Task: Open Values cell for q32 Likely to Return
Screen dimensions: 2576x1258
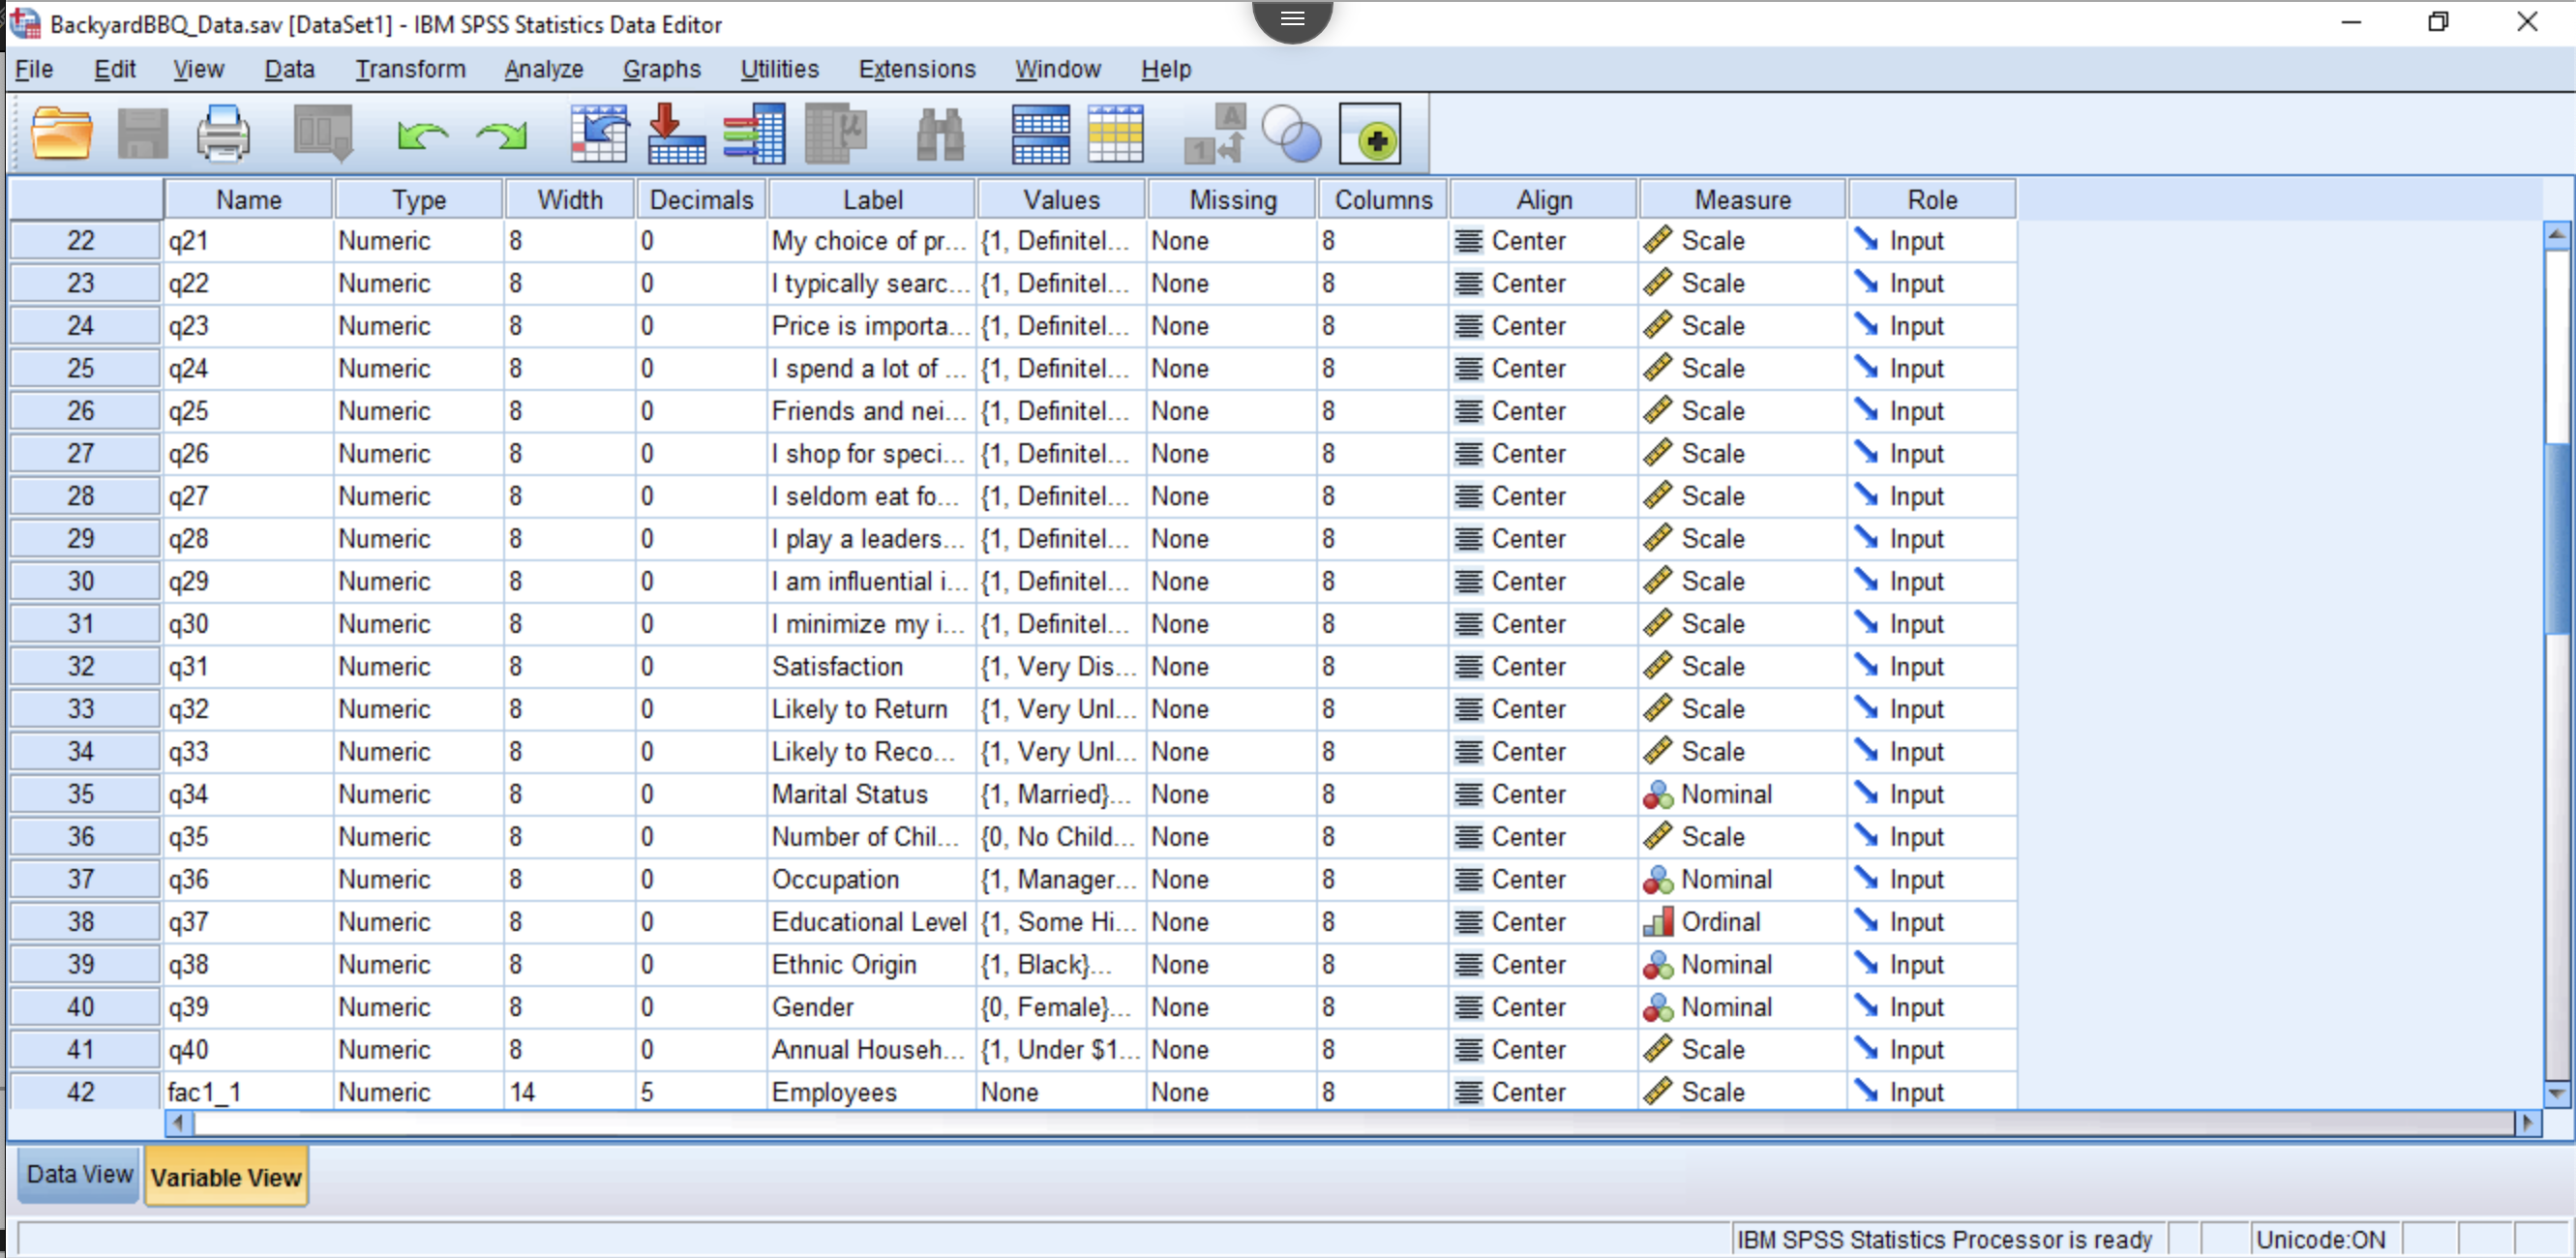Action: 1061,709
